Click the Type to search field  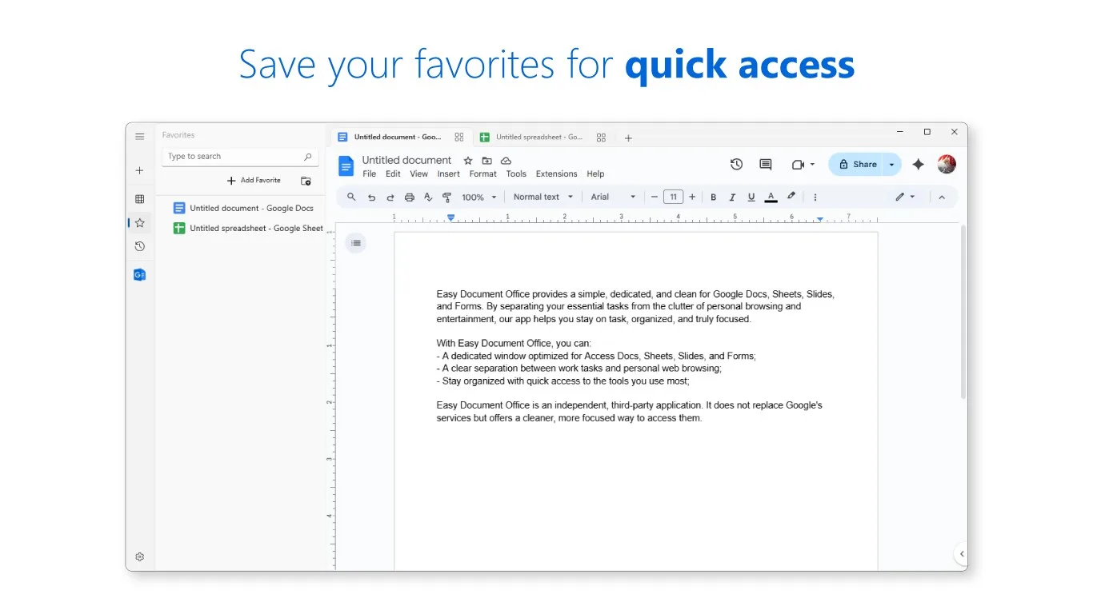tap(240, 157)
